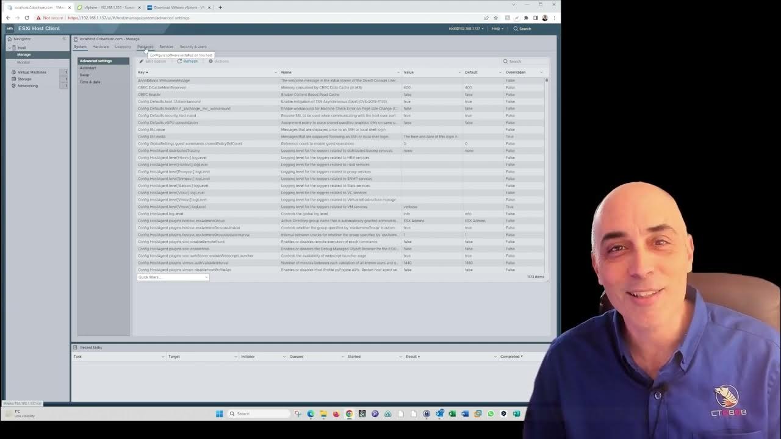781x439 pixels.
Task: Switch to the Services tab
Action: pos(166,46)
